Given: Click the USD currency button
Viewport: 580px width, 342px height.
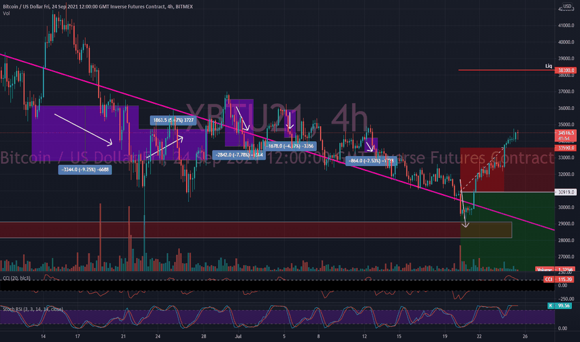Looking at the screenshot, I should (567, 6).
